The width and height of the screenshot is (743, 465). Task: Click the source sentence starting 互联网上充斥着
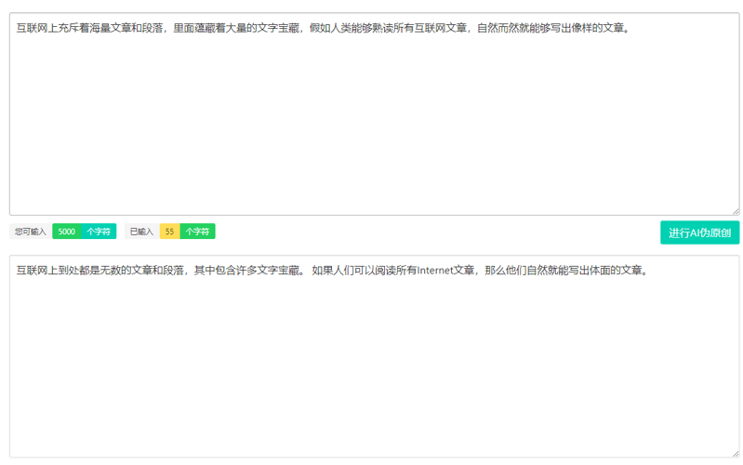pos(324,29)
